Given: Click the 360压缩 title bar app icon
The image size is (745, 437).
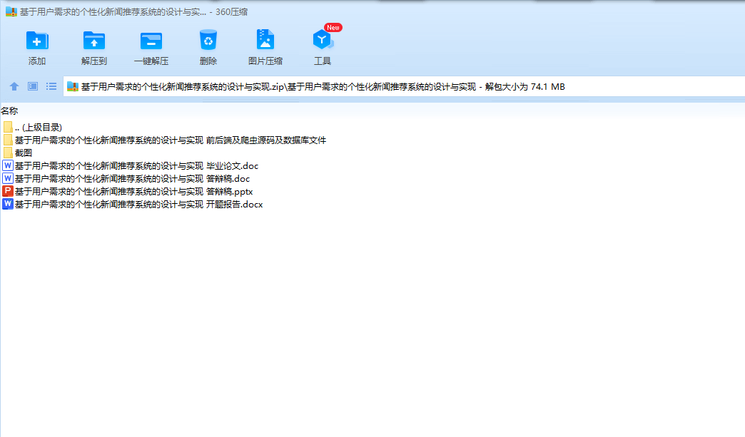Looking at the screenshot, I should pyautogui.click(x=11, y=12).
